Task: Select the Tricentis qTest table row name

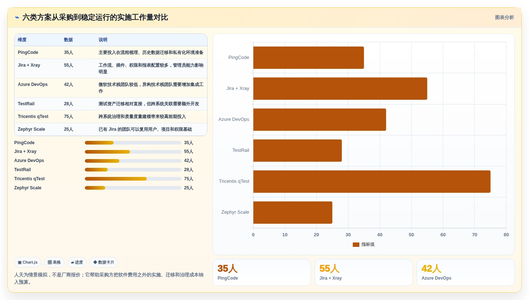Action: (x=33, y=117)
